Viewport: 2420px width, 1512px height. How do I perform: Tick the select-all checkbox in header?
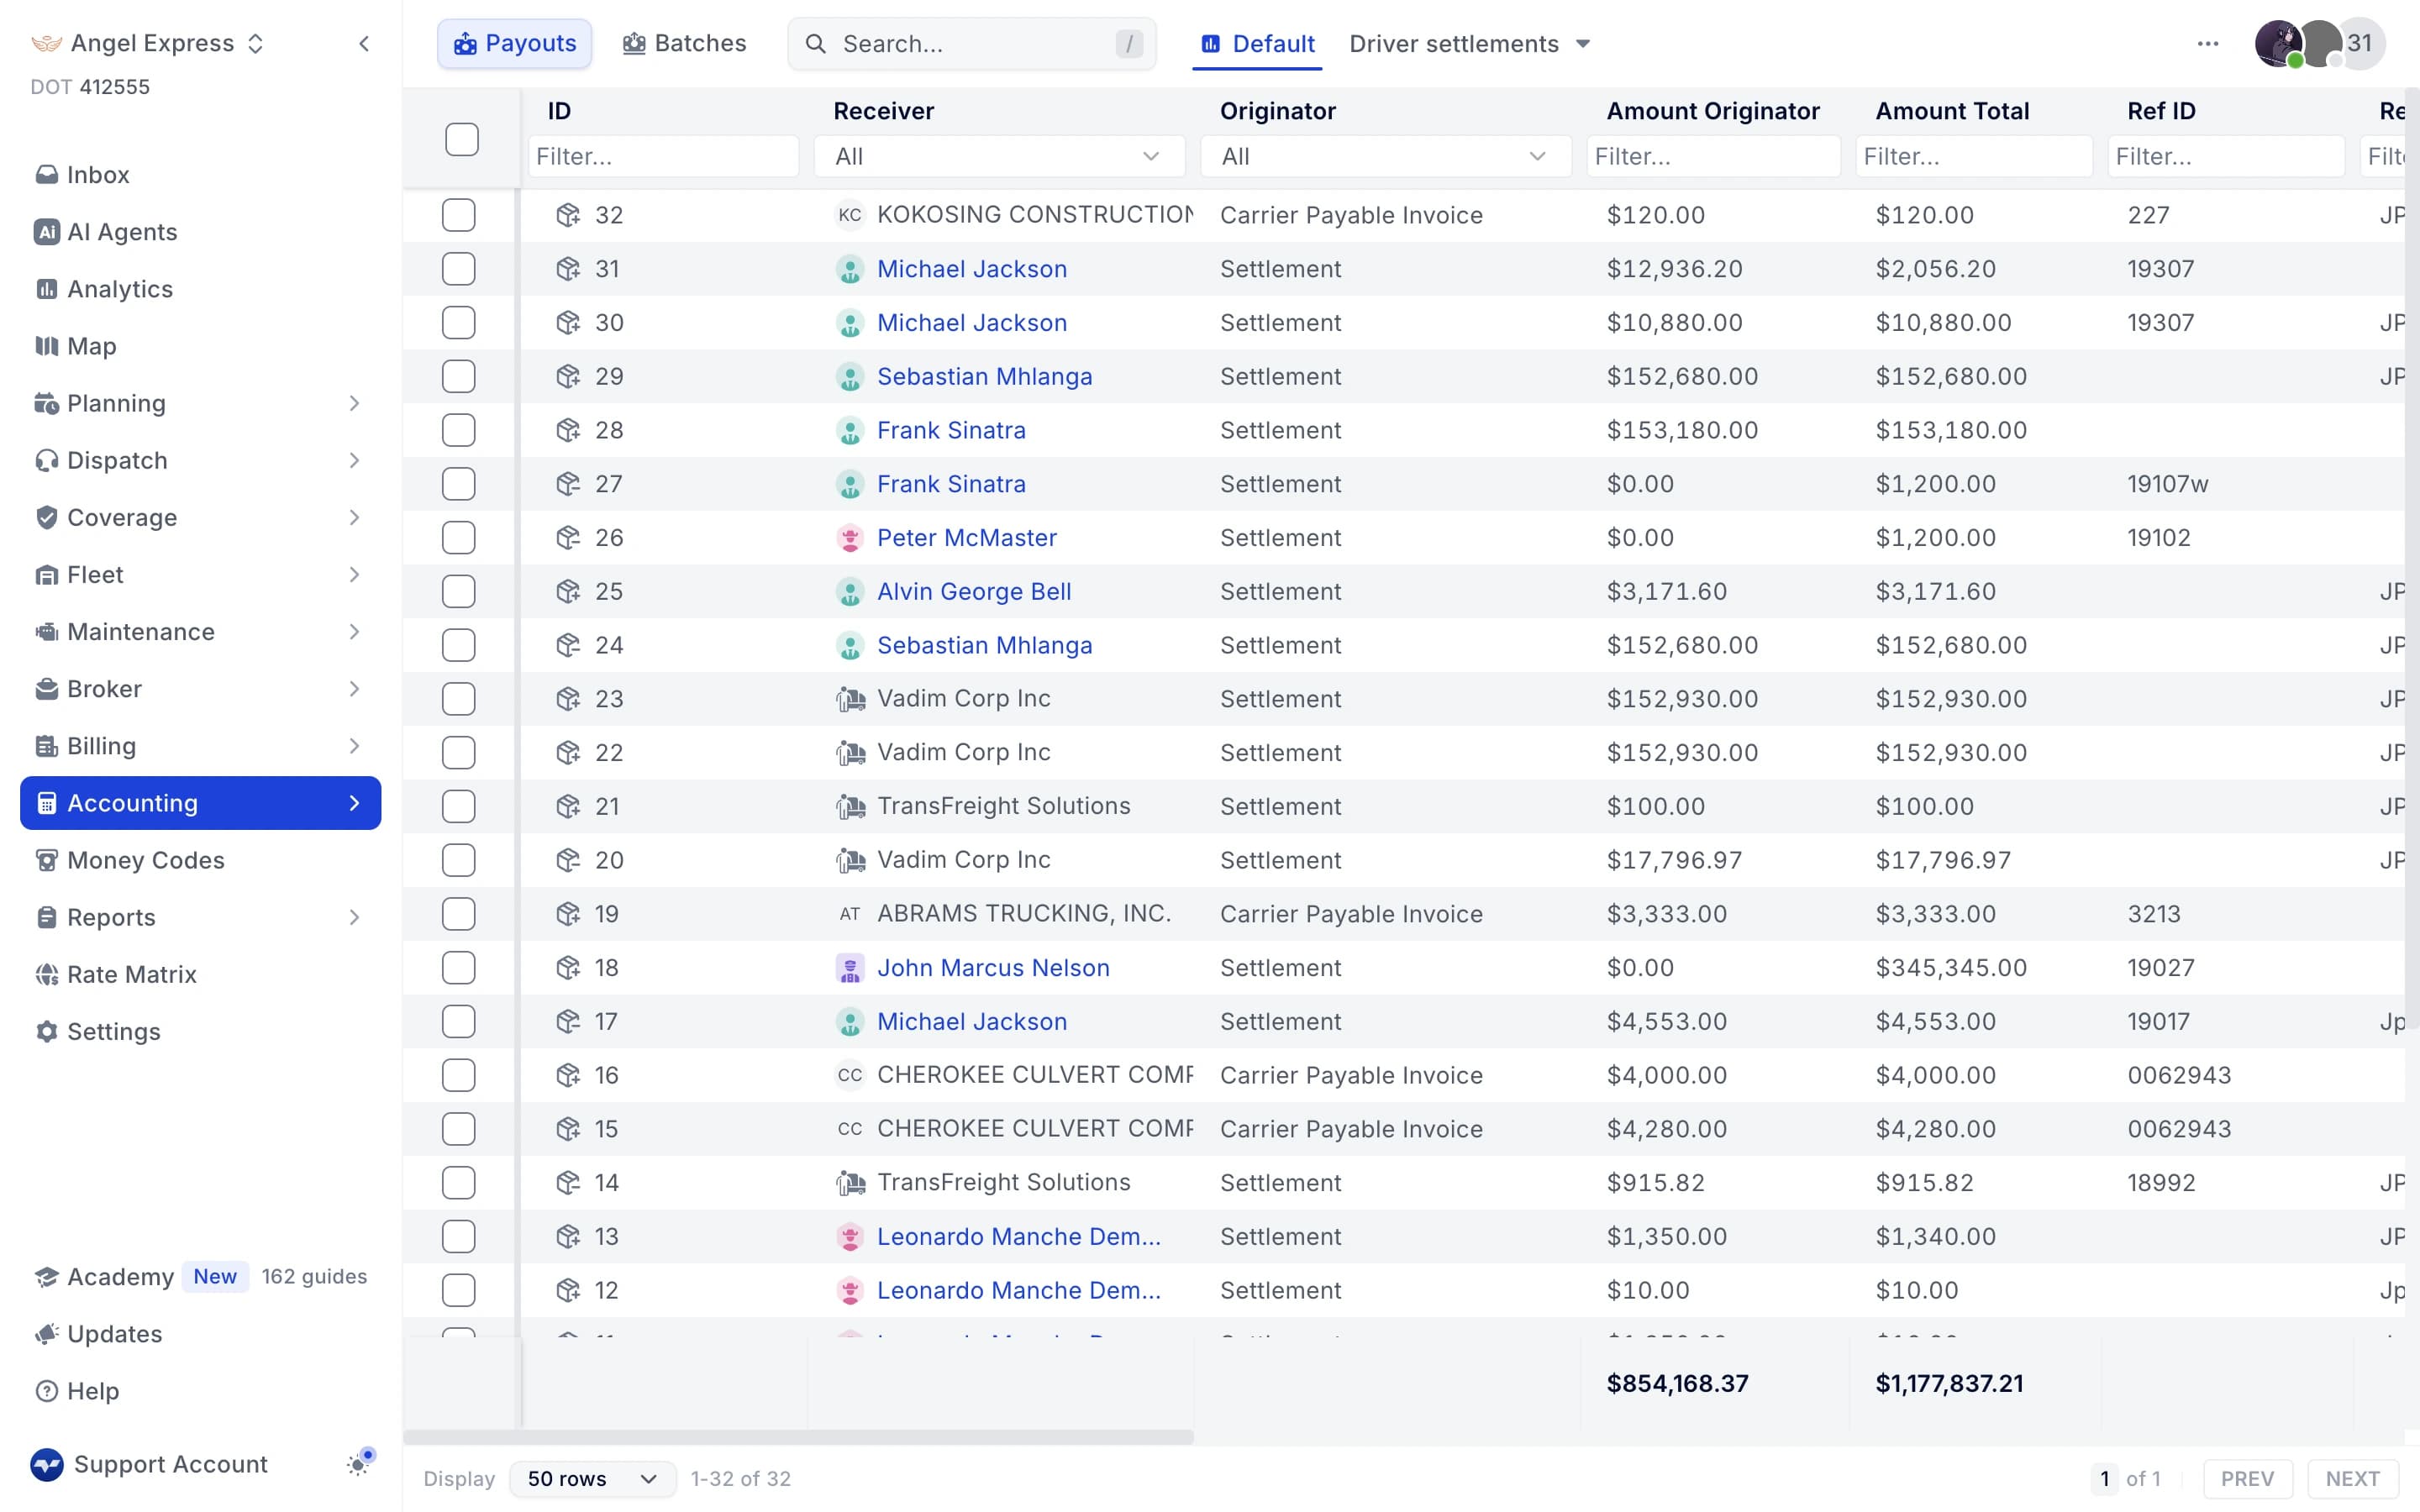(462, 139)
